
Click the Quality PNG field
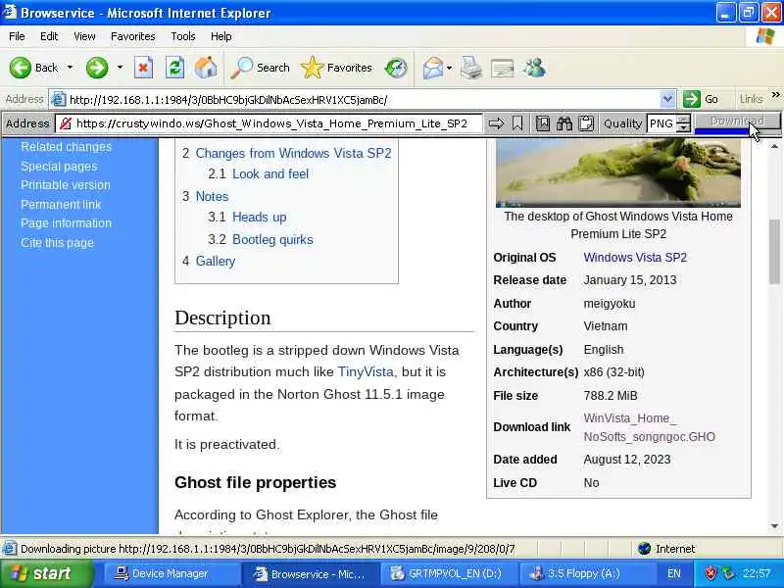pos(661,123)
